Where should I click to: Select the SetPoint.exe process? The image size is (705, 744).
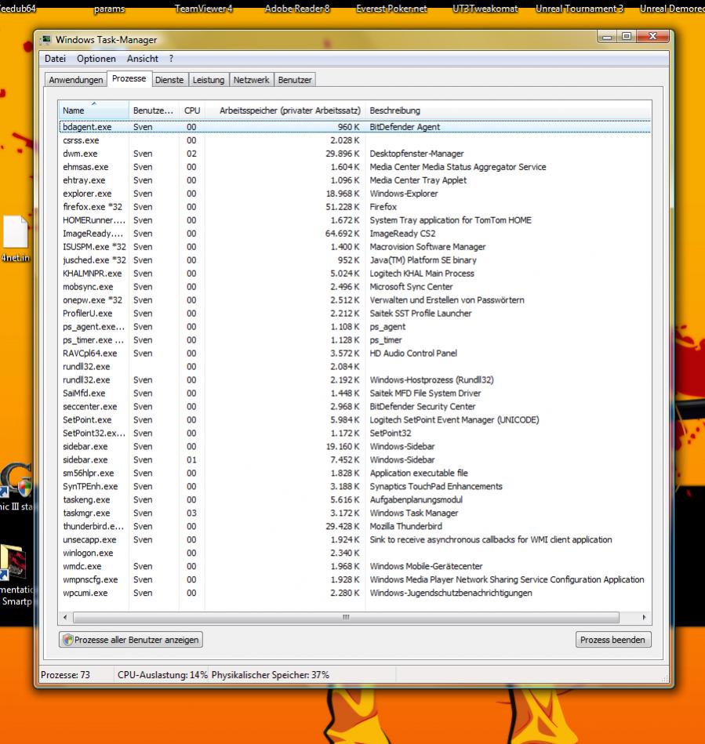[354, 419]
